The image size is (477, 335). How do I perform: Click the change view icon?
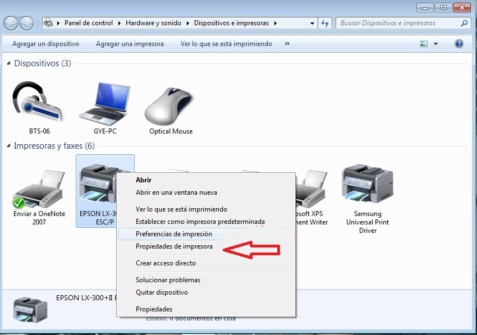pyautogui.click(x=424, y=44)
